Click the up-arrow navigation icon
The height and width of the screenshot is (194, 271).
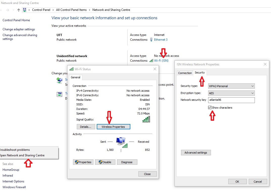19,10
